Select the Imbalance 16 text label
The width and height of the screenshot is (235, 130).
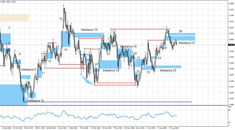click(x=89, y=30)
